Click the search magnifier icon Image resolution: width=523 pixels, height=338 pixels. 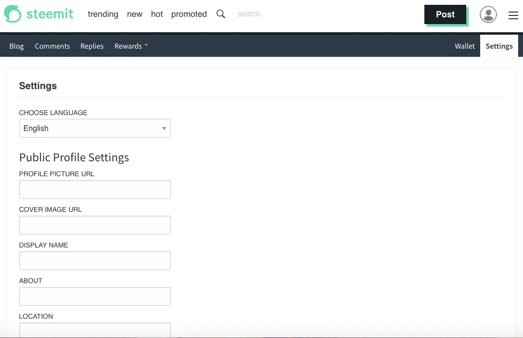click(220, 14)
